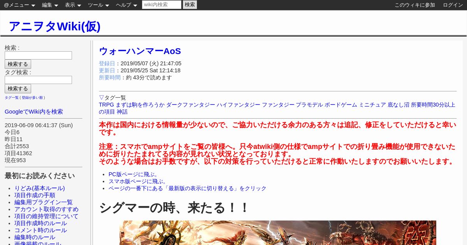Select the 合計2553 counter text

click(17, 146)
